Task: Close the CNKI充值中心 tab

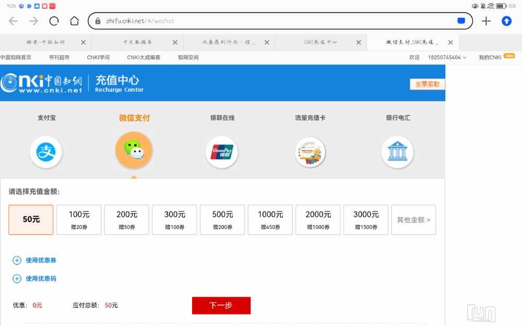Action: point(359,42)
